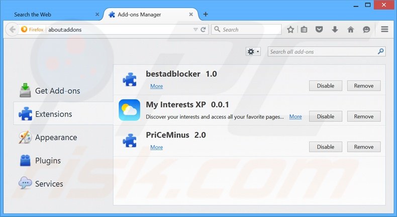The height and width of the screenshot is (217, 397).
Task: Disable My Interests XP extension
Action: [326, 116]
